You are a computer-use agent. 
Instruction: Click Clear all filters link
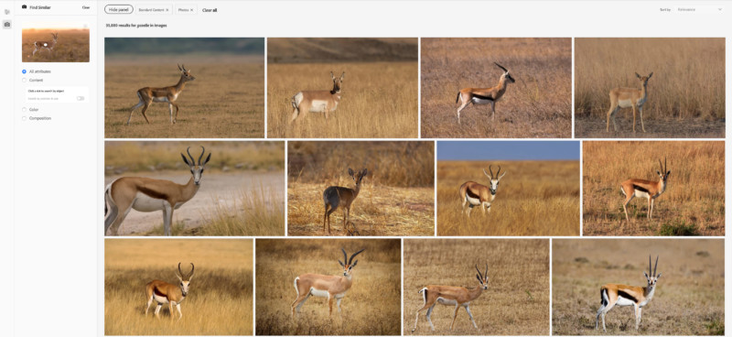click(x=210, y=10)
